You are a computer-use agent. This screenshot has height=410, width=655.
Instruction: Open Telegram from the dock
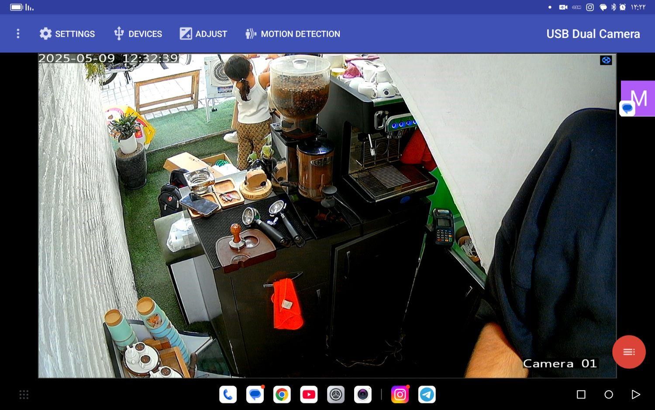coord(427,395)
